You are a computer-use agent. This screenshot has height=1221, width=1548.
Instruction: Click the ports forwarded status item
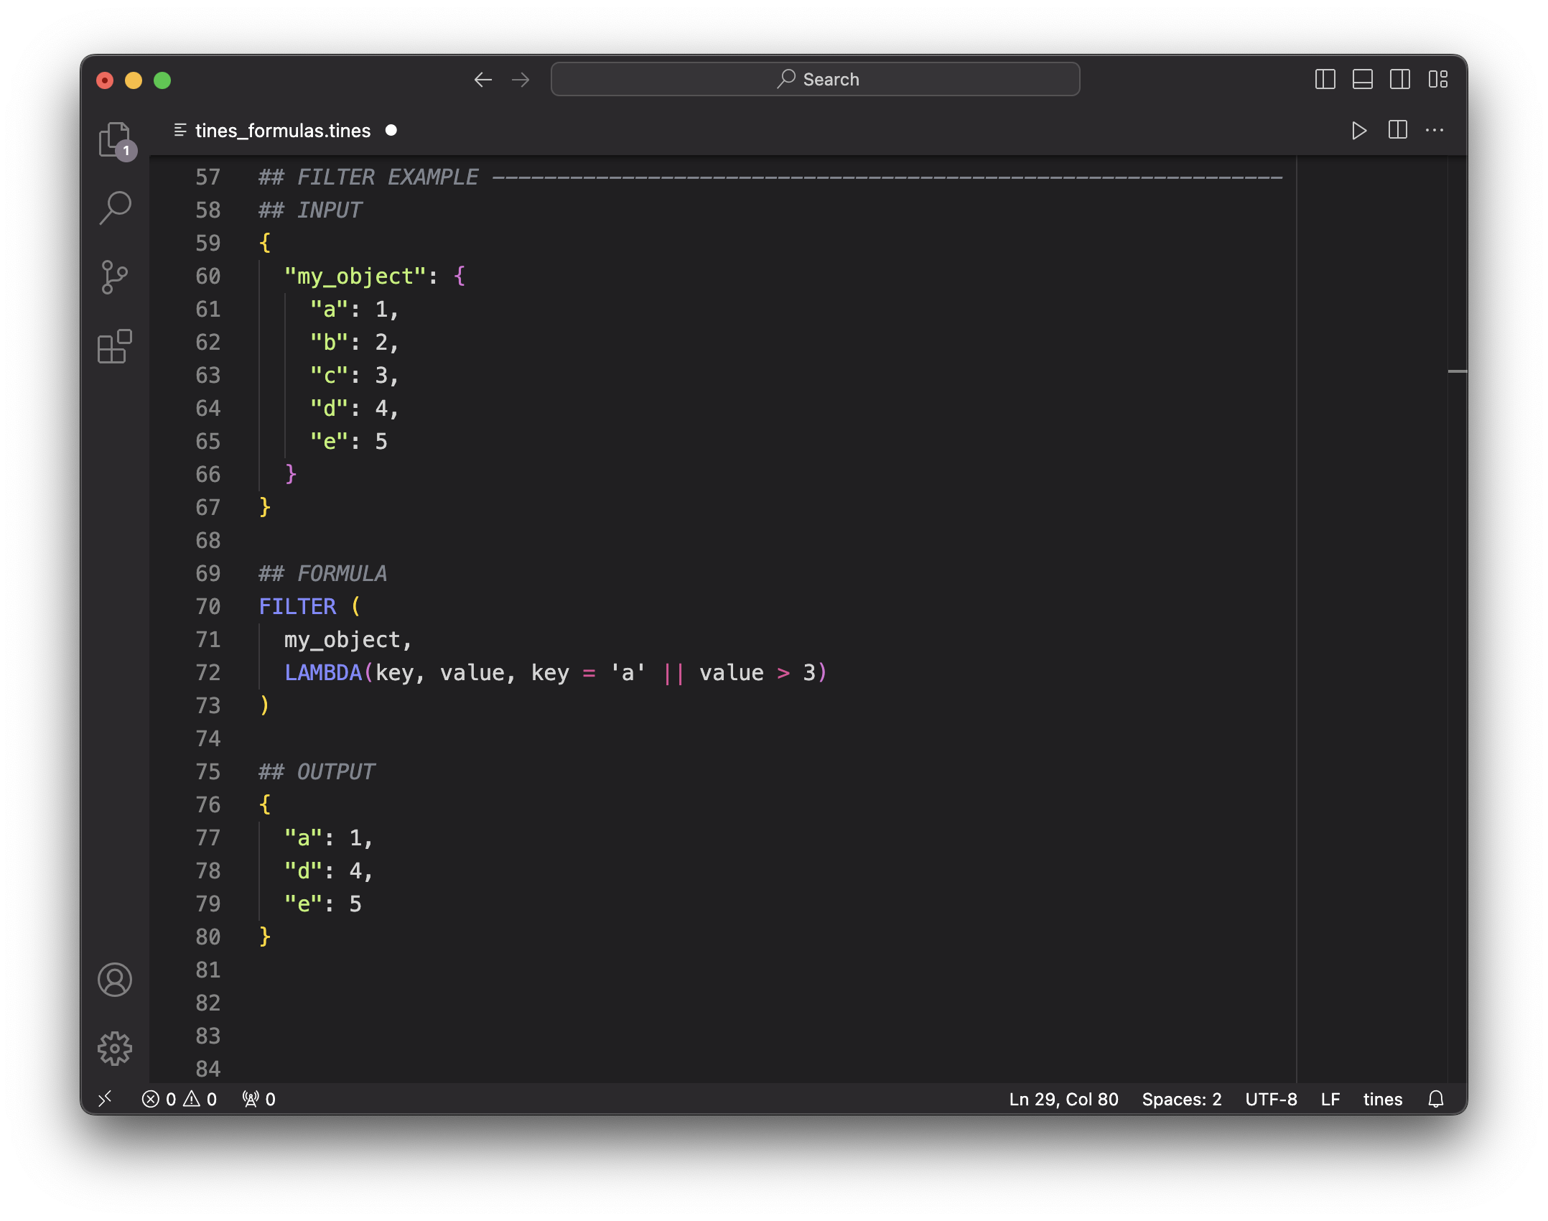pos(258,1099)
